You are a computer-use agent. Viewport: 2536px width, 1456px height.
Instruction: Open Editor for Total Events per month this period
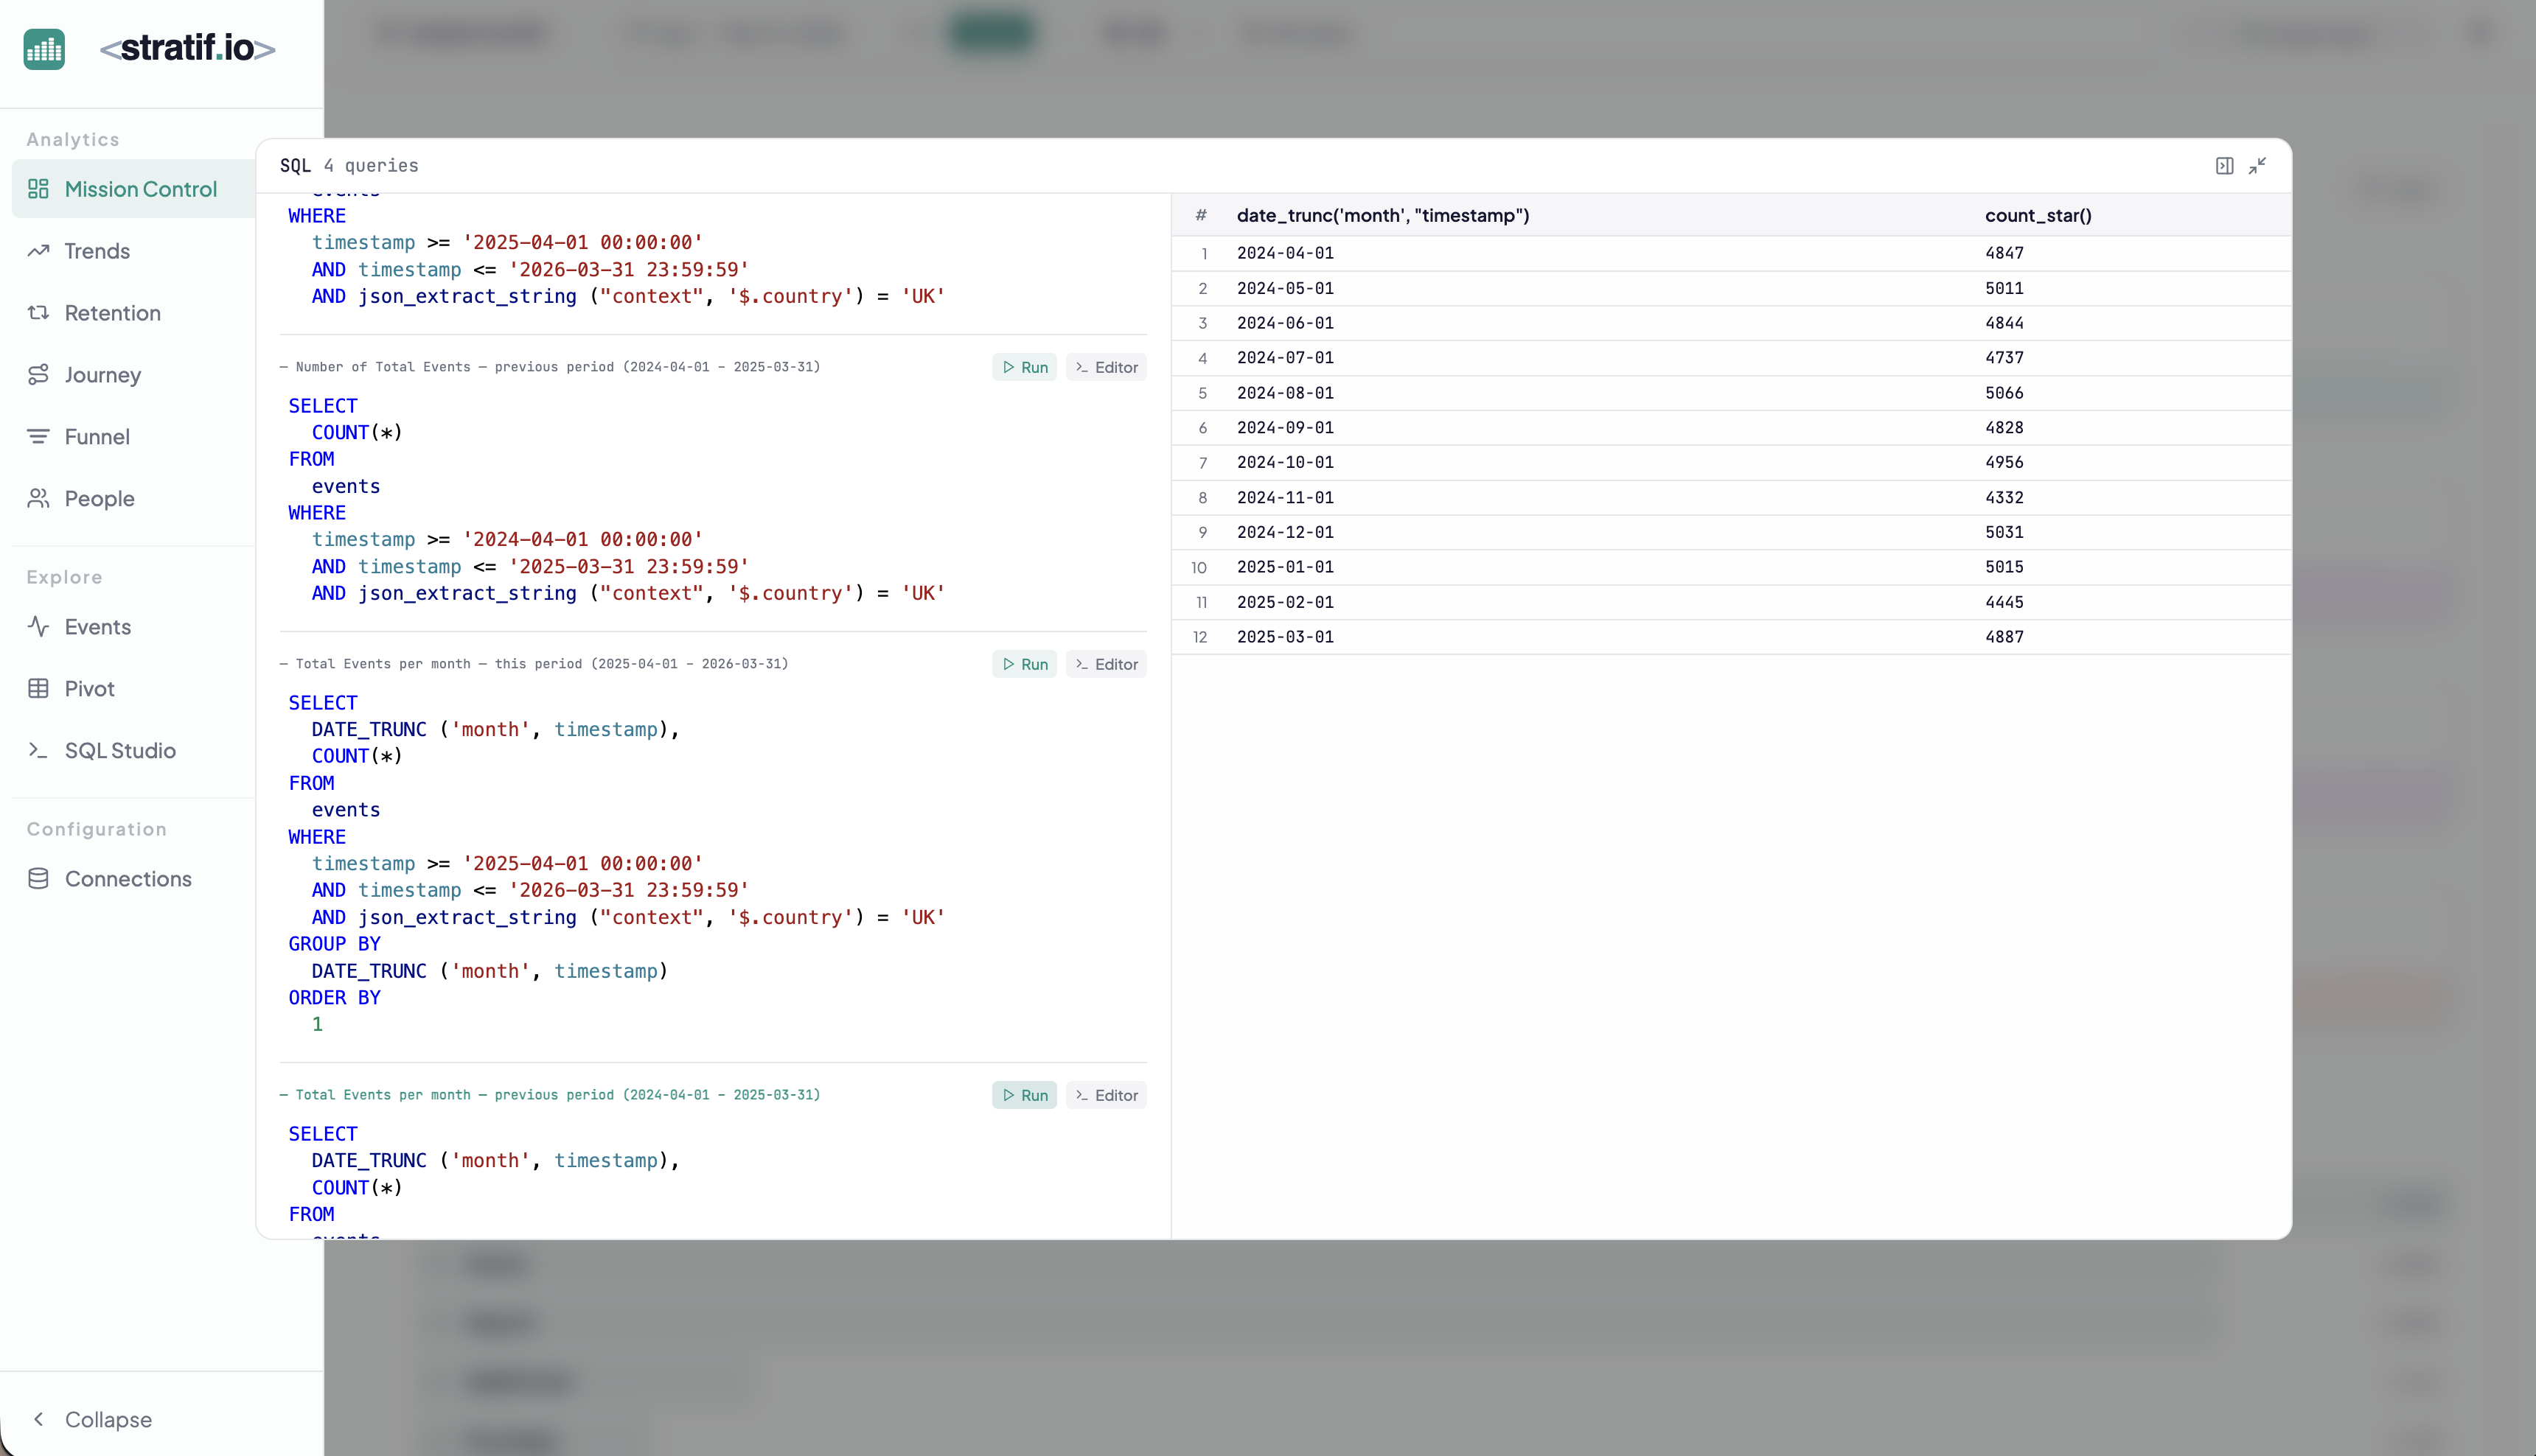click(1107, 664)
